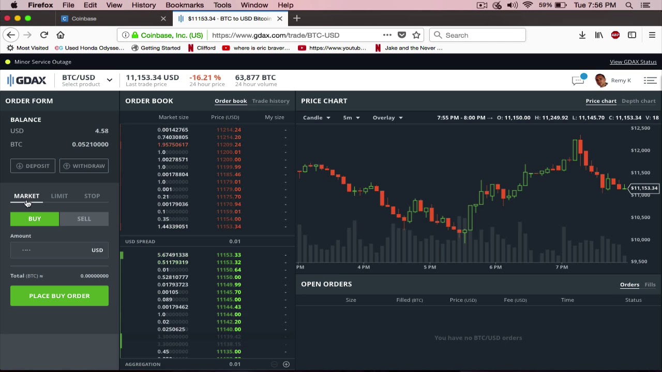Image resolution: width=662 pixels, height=372 pixels.
Task: Open View GDAX Status link
Action: [x=633, y=62]
